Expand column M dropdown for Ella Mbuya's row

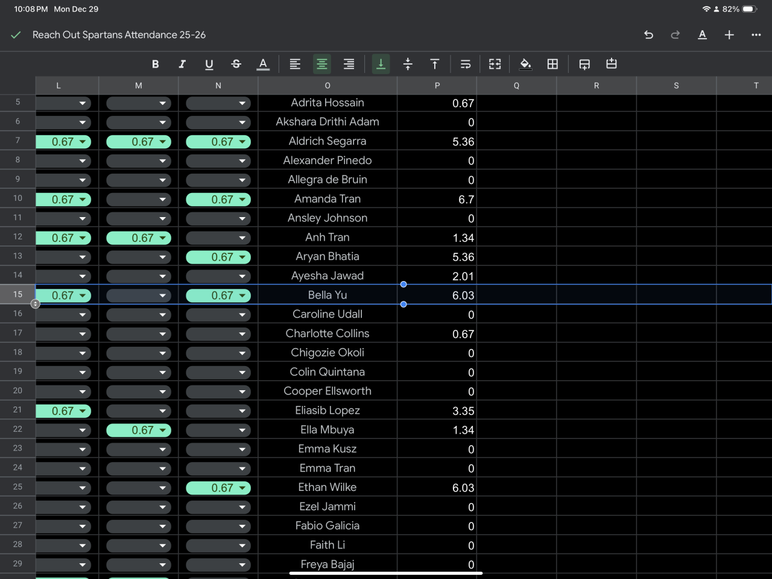point(162,430)
